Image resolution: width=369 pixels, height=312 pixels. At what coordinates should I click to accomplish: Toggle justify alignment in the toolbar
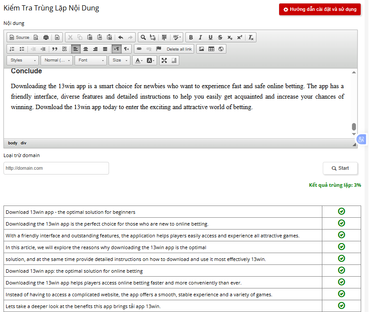105,49
